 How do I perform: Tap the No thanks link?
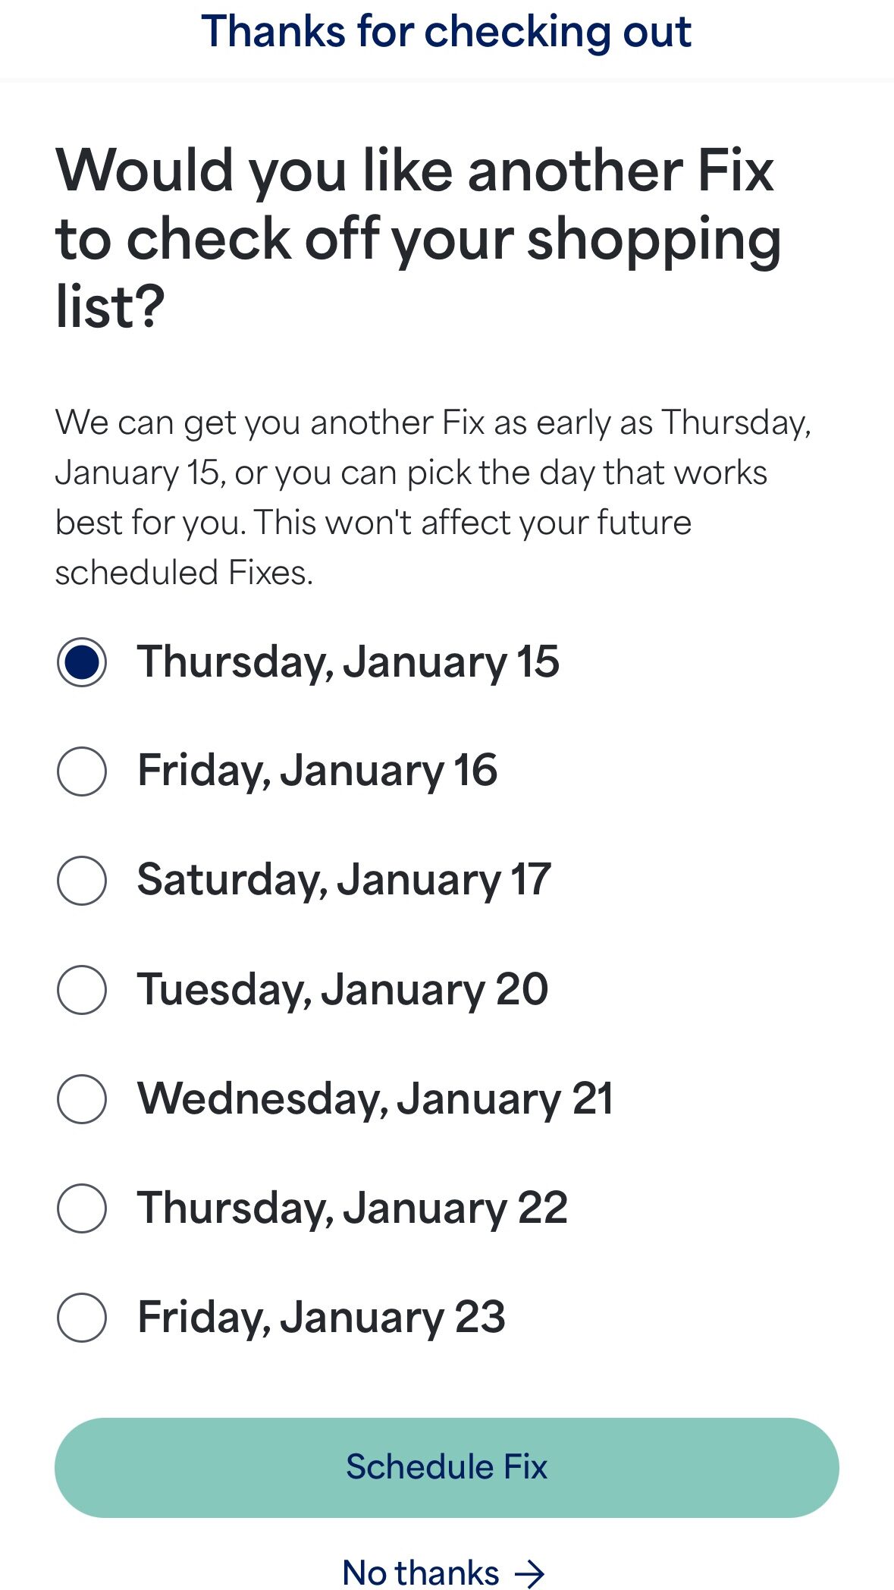point(422,1573)
